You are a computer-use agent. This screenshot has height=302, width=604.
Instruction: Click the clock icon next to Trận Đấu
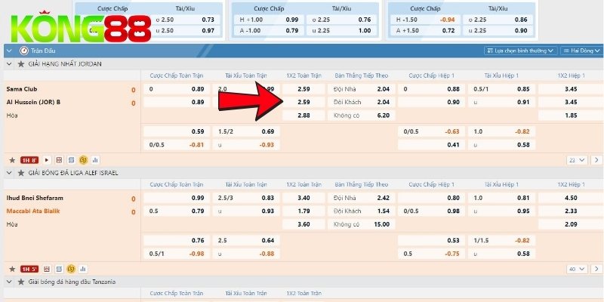point(25,51)
